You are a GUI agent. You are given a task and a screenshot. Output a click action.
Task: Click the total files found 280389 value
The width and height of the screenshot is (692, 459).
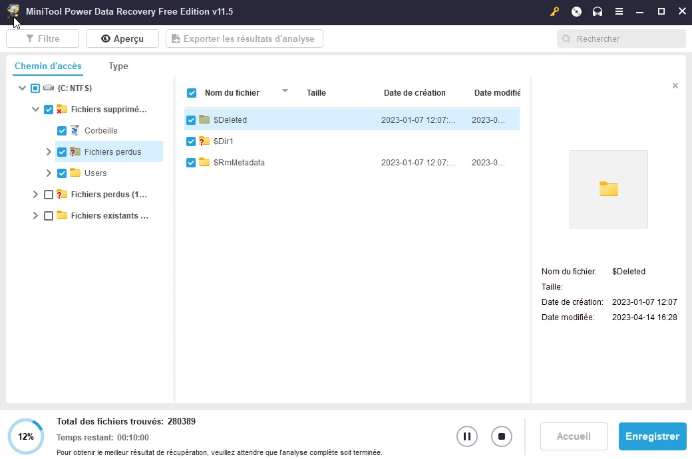(x=182, y=422)
